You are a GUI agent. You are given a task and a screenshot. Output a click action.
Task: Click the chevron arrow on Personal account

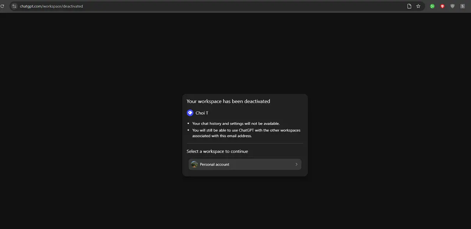coord(297,164)
